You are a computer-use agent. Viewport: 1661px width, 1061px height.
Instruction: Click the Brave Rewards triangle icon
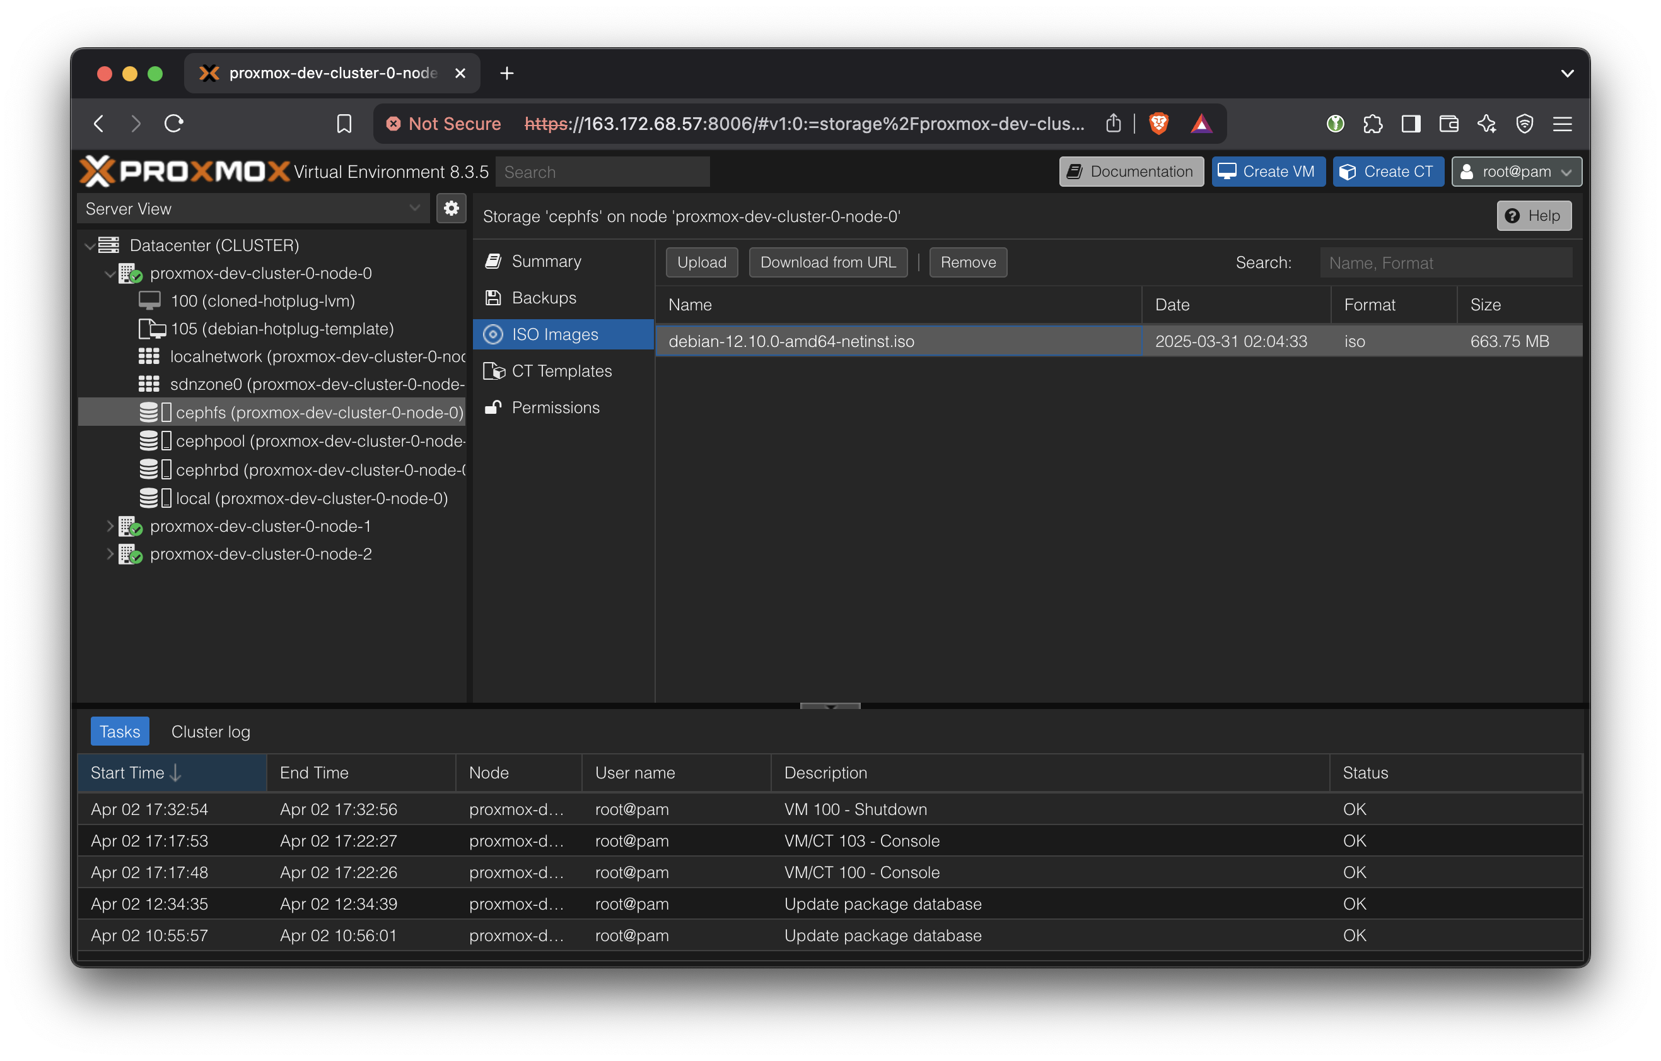click(x=1201, y=124)
